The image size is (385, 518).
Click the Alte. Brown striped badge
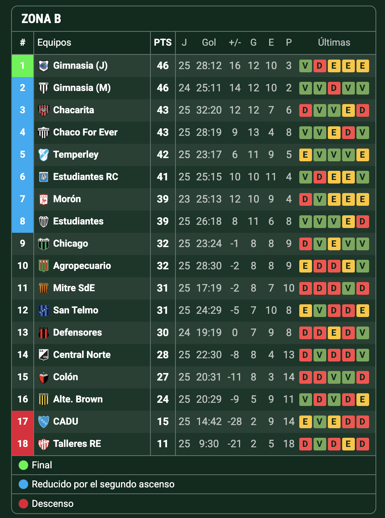44,399
